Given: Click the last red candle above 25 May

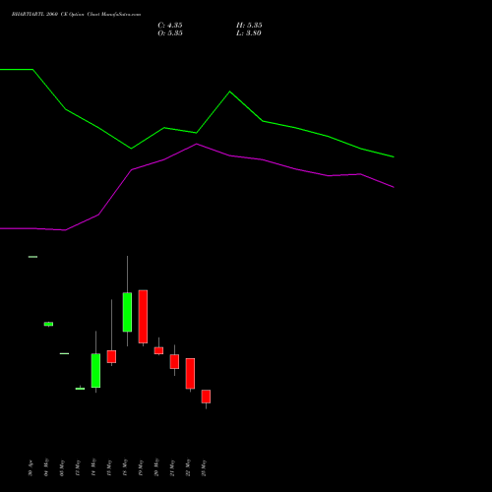Looking at the screenshot, I should point(206,397).
